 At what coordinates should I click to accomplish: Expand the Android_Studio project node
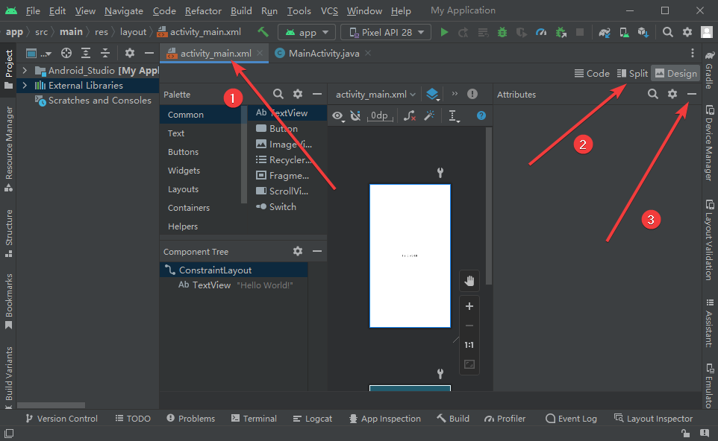[x=25, y=71]
